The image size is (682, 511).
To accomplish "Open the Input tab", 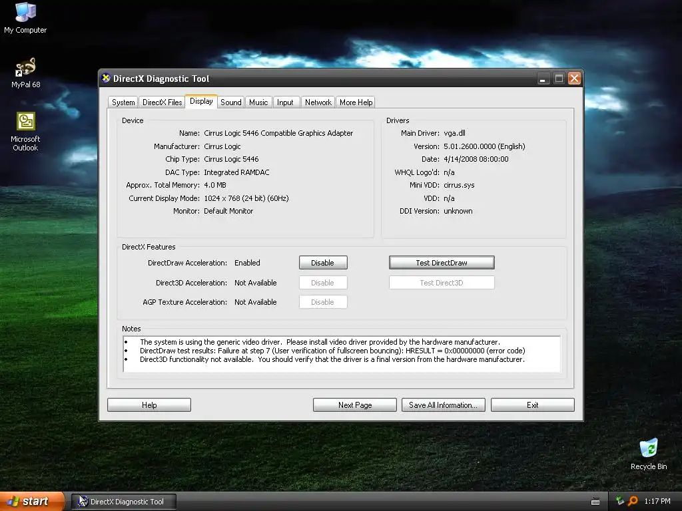I will pos(285,102).
